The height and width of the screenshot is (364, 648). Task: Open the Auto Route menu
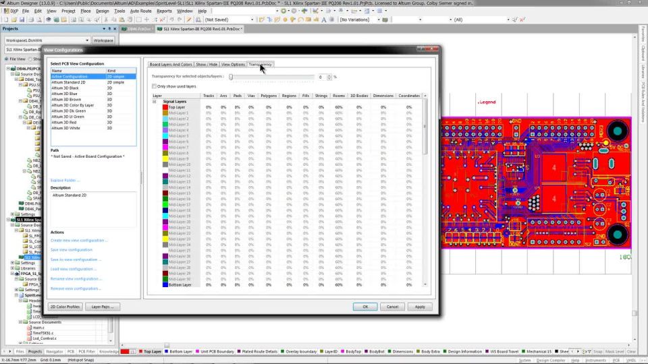pos(140,11)
